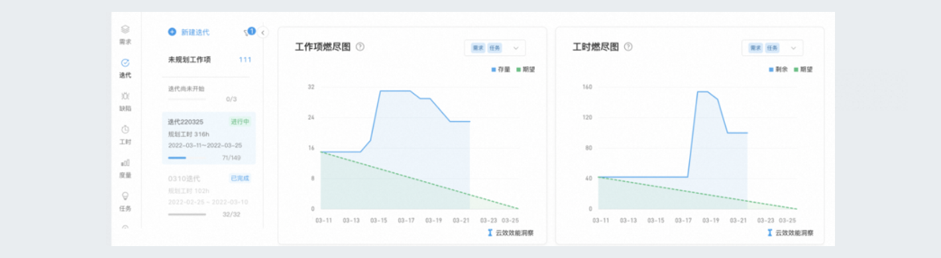Toggle 存量 legend in work item chart

pyautogui.click(x=501, y=69)
